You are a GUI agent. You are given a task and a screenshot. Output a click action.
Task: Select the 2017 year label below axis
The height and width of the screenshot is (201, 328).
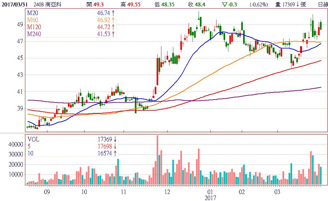(210, 198)
